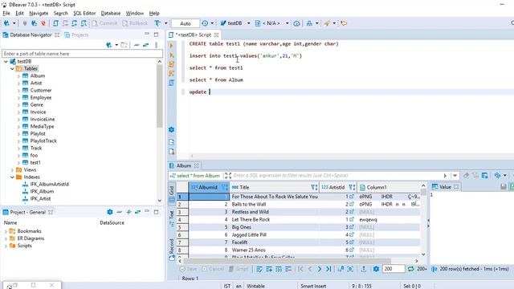Click the editor settings gear in left gutter
514x289 pixels.
click(x=171, y=130)
